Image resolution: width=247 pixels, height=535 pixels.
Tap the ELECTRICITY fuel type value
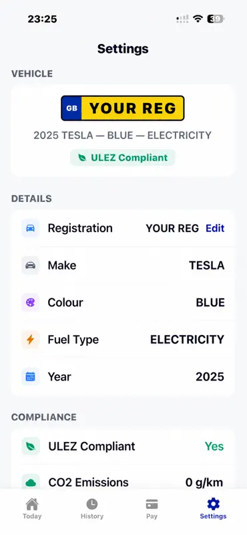(x=188, y=340)
